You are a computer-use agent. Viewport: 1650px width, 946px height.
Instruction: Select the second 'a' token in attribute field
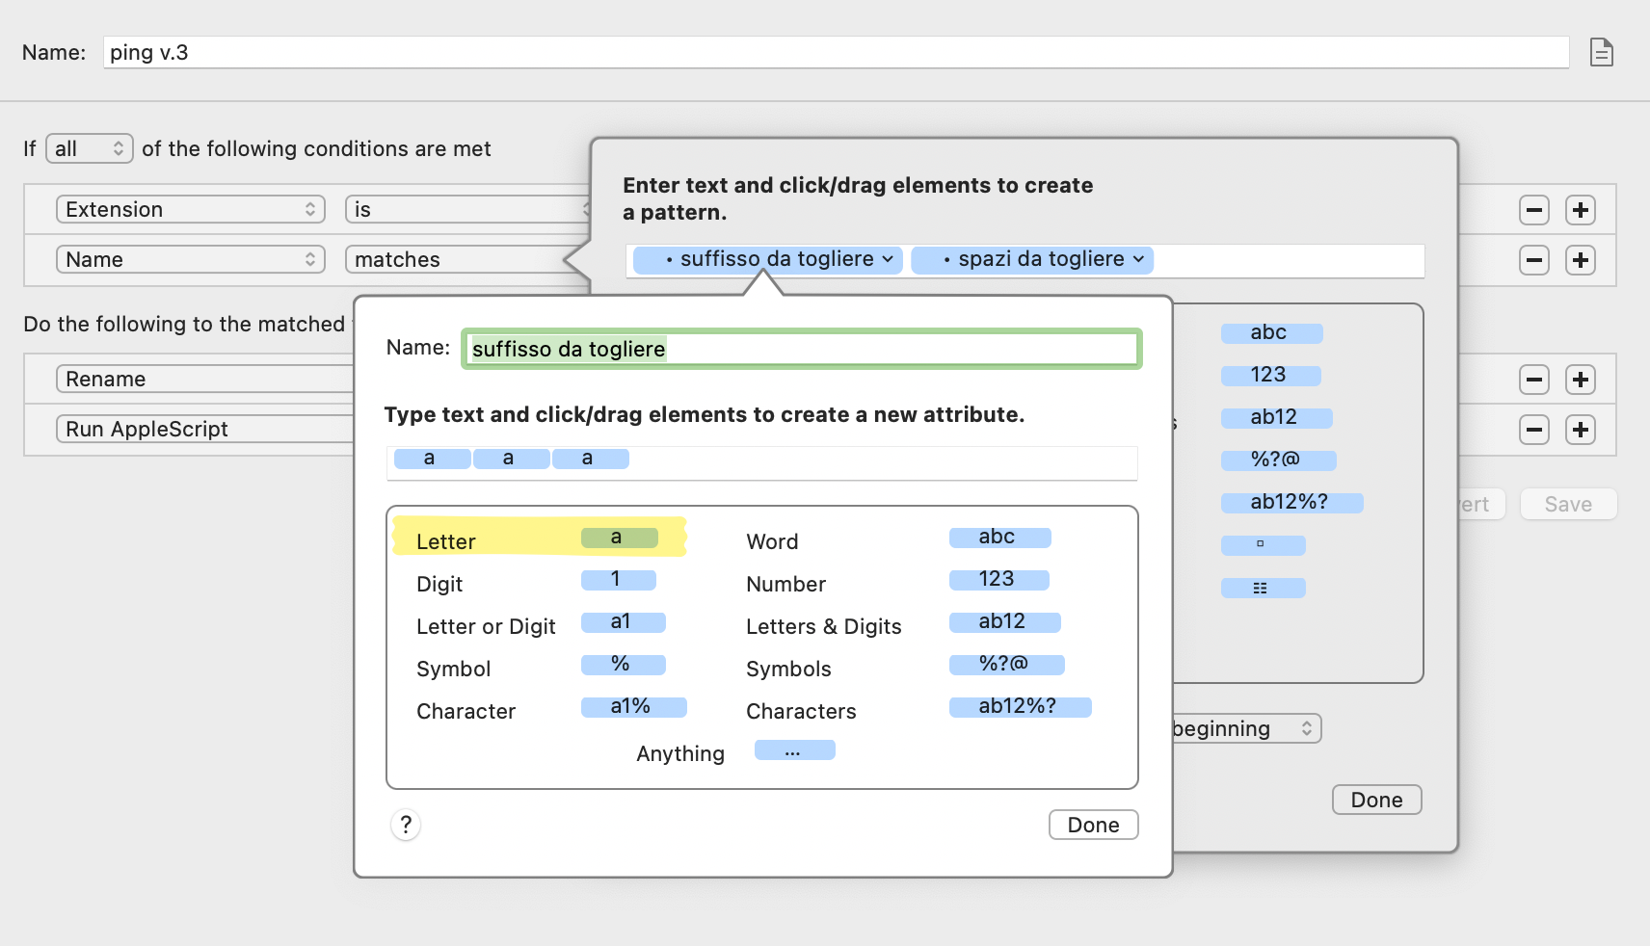click(x=512, y=459)
